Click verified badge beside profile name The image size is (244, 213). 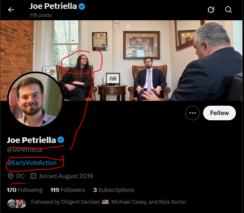[x=61, y=140]
